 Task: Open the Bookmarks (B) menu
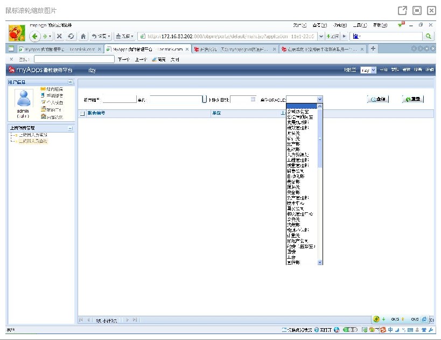pyautogui.click(x=340, y=25)
